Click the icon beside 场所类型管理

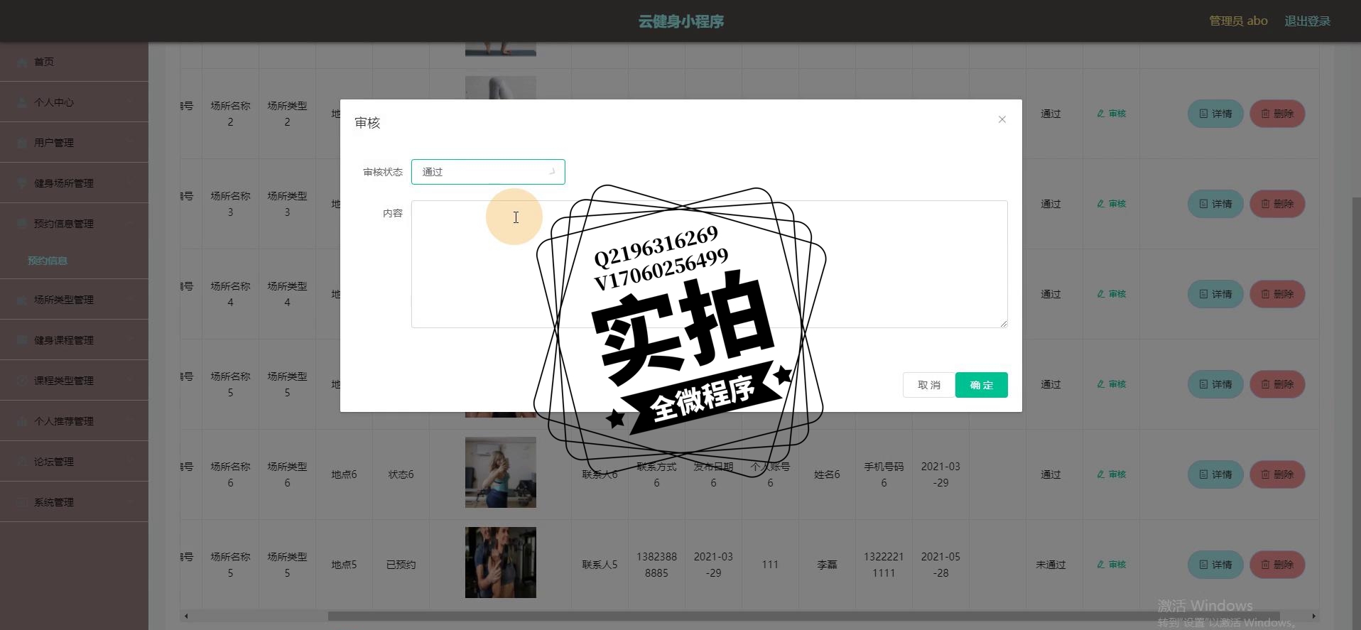[22, 300]
